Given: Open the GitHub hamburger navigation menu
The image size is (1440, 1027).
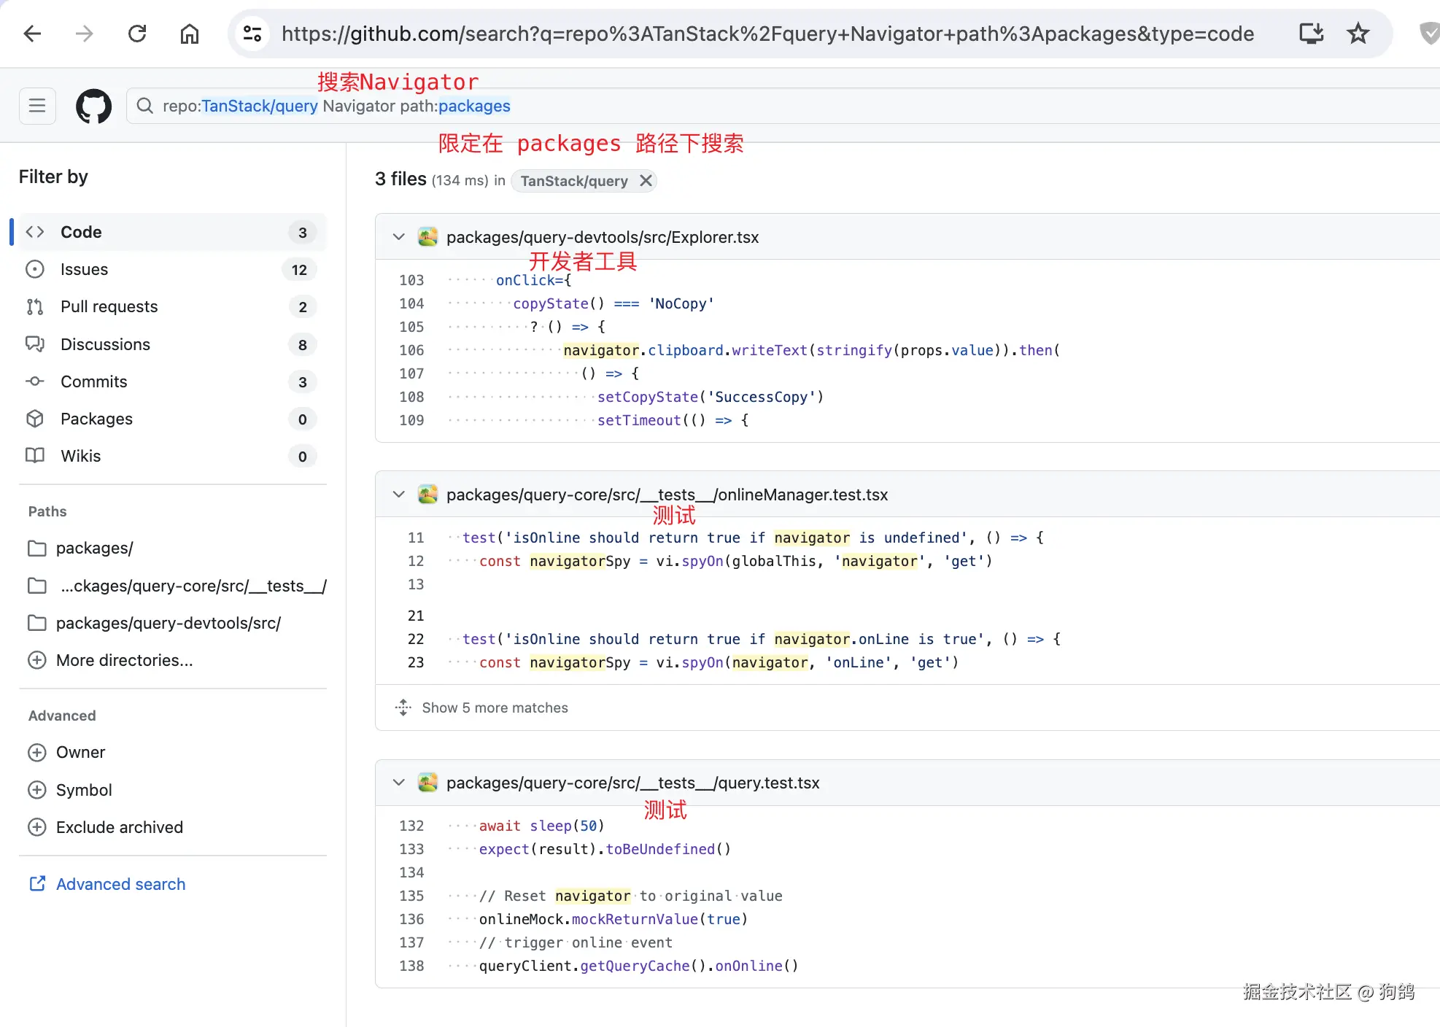Looking at the screenshot, I should coord(37,106).
